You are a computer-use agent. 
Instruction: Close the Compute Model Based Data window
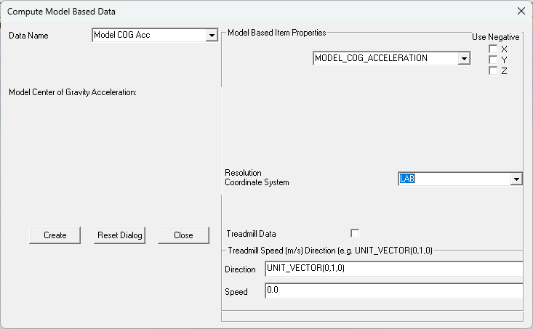pos(521,11)
